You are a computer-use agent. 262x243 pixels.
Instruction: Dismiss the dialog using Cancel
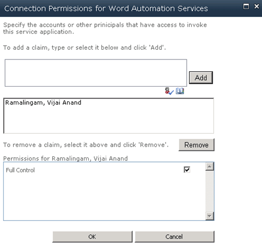click(x=174, y=237)
